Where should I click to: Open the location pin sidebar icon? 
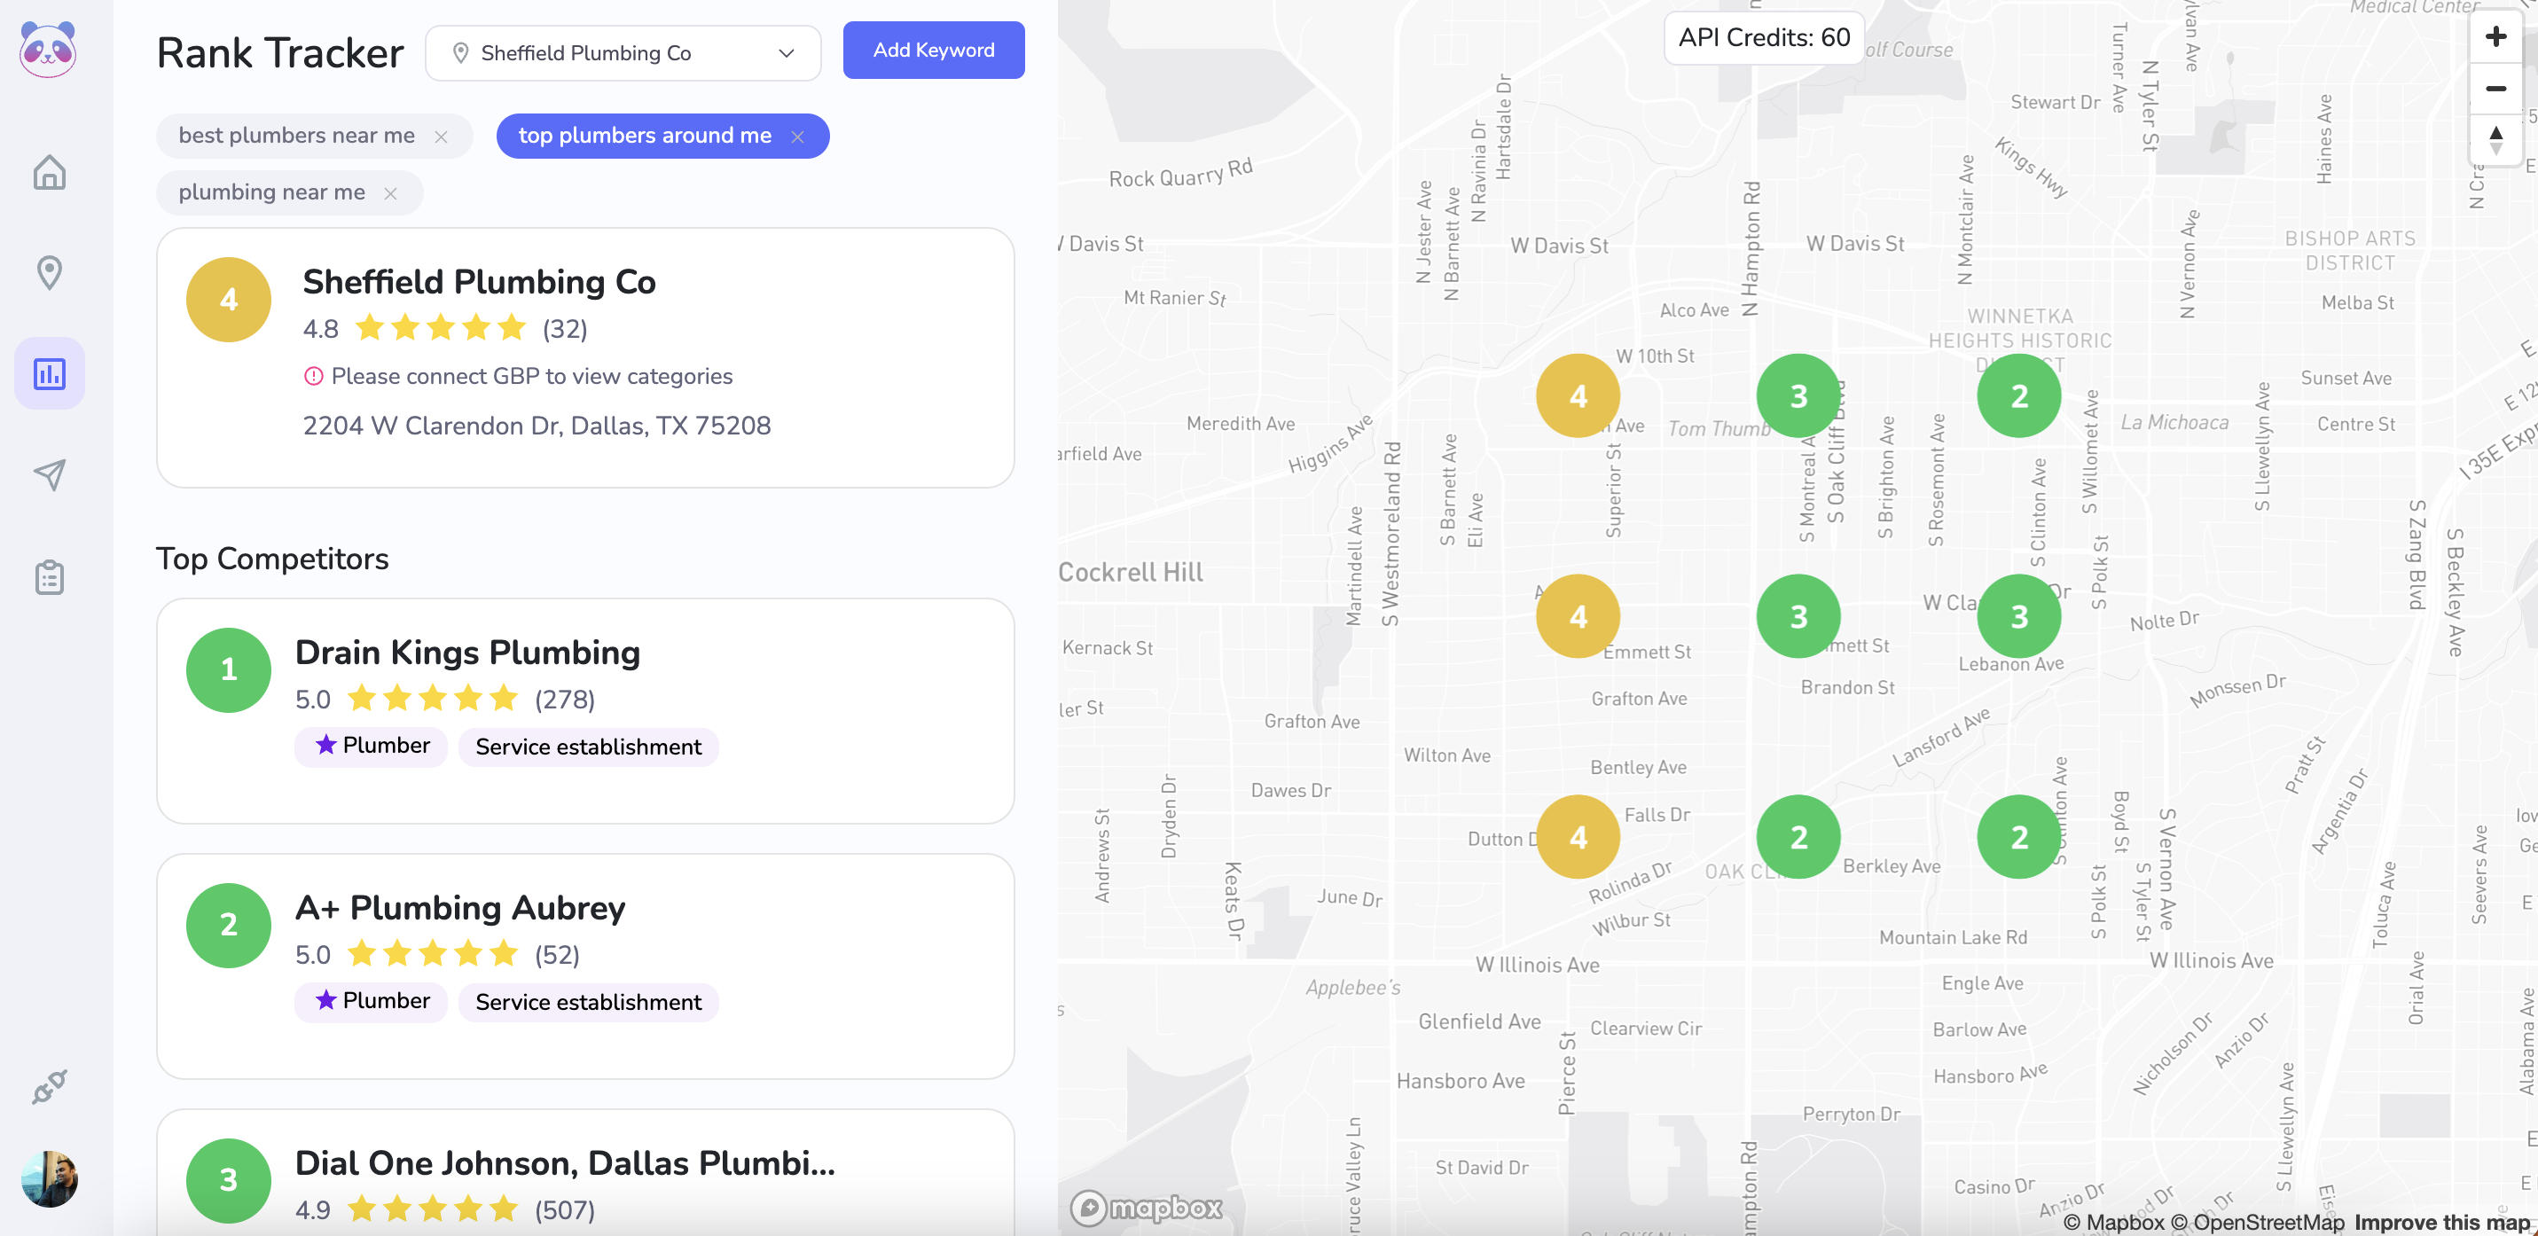(x=50, y=273)
